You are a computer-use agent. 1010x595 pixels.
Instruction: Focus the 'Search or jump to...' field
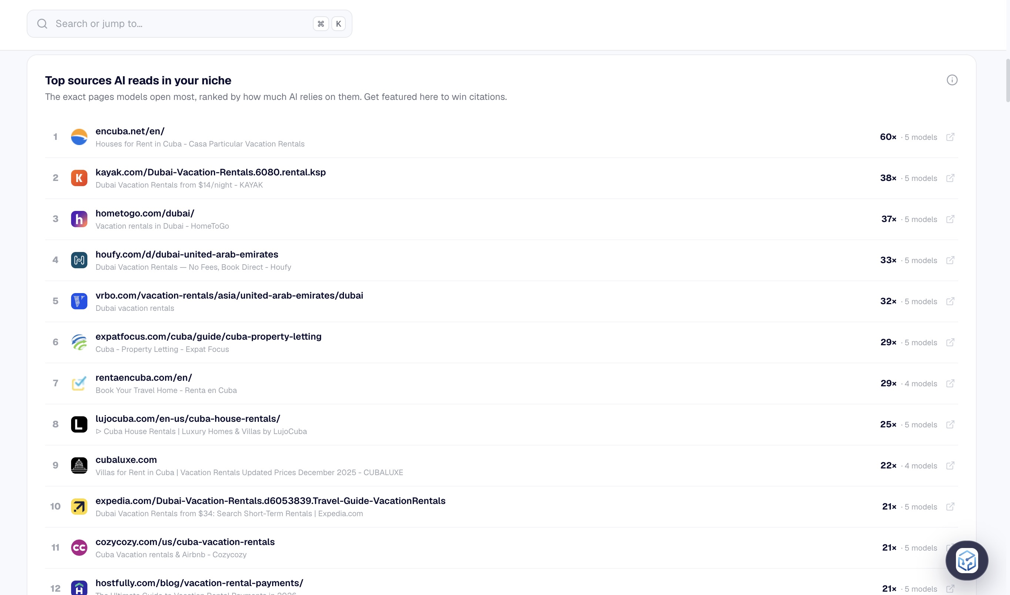pos(189,24)
